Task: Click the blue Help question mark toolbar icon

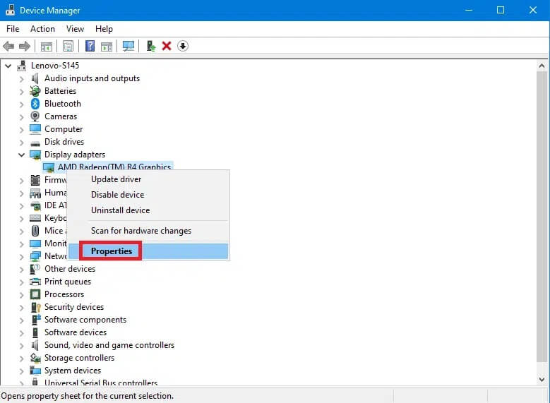Action: pos(90,47)
